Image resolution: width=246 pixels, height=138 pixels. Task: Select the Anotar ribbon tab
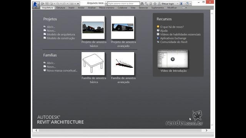pyautogui.click(x=81, y=8)
